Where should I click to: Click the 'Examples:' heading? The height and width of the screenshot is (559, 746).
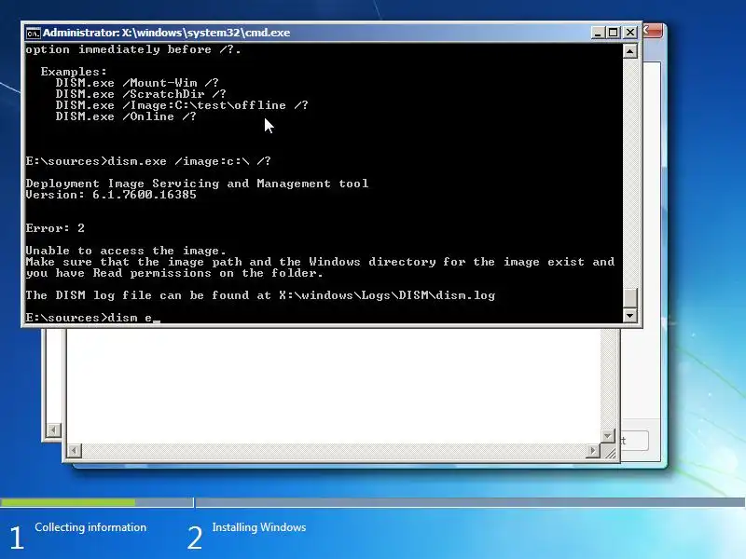tap(74, 72)
